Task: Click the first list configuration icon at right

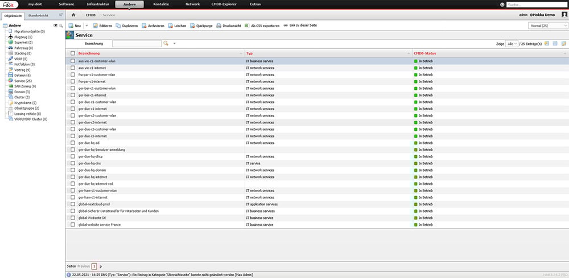Action: [x=546, y=43]
